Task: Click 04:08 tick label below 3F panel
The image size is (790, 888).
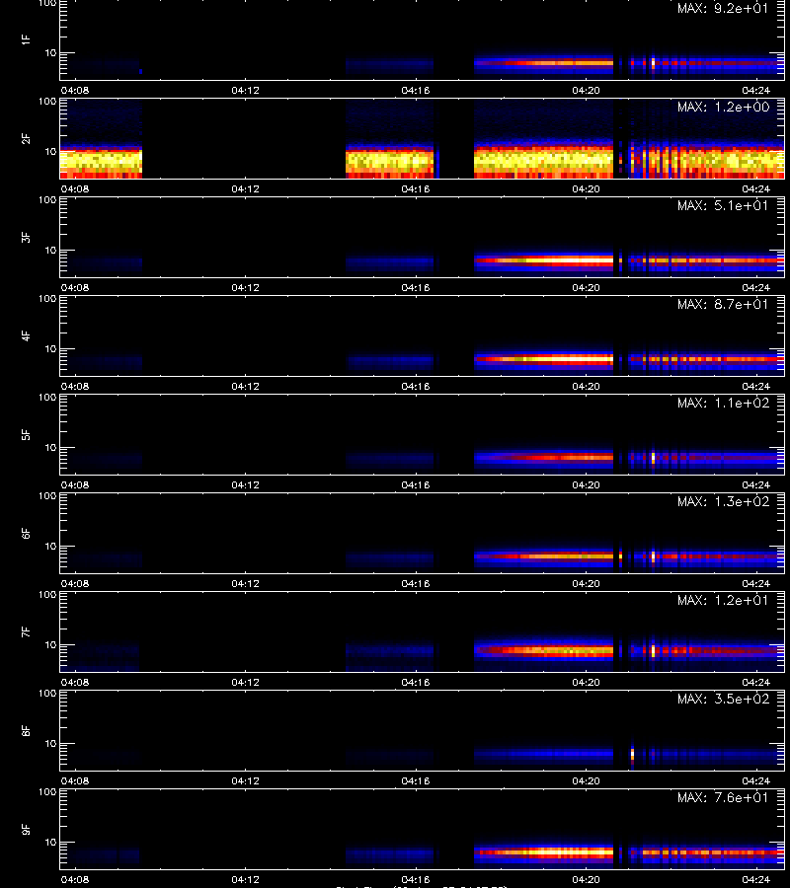Action: (x=75, y=287)
